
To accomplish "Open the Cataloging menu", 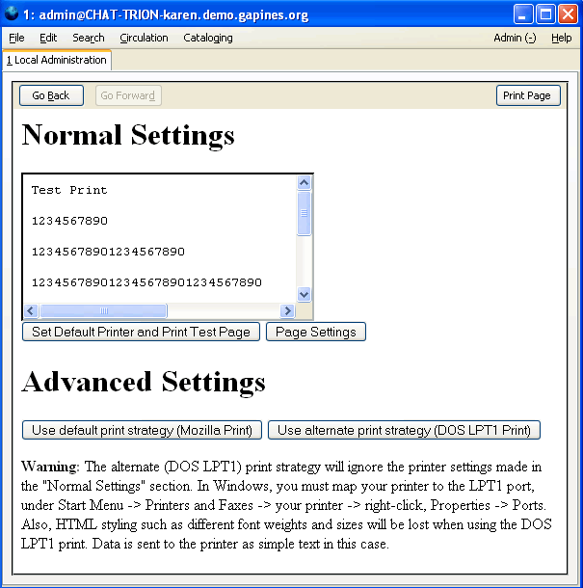I will point(208,38).
